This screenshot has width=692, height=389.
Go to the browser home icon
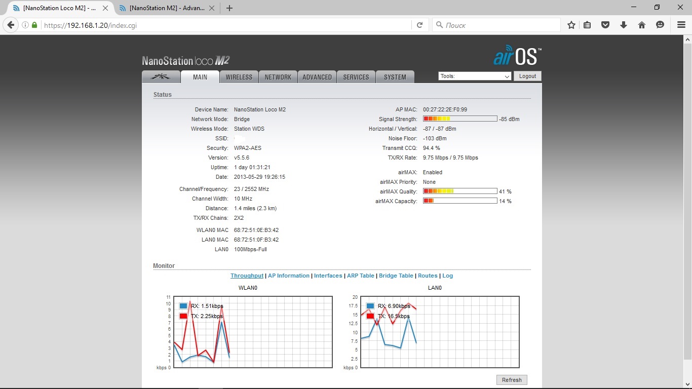[x=642, y=25]
